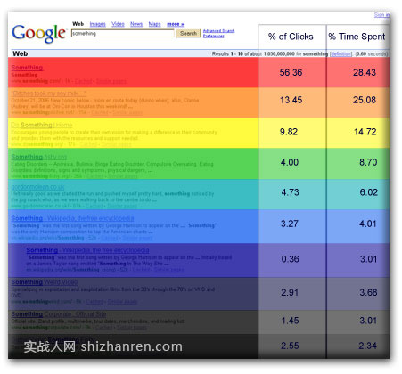Open the Images search tab

pyautogui.click(x=97, y=24)
